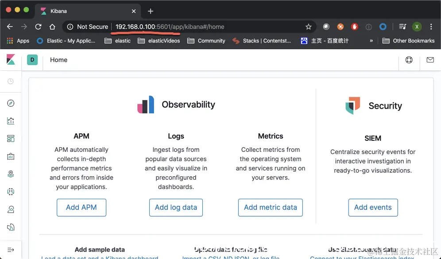
Task: Open the Apps bookmark shortcut
Action: click(18, 41)
